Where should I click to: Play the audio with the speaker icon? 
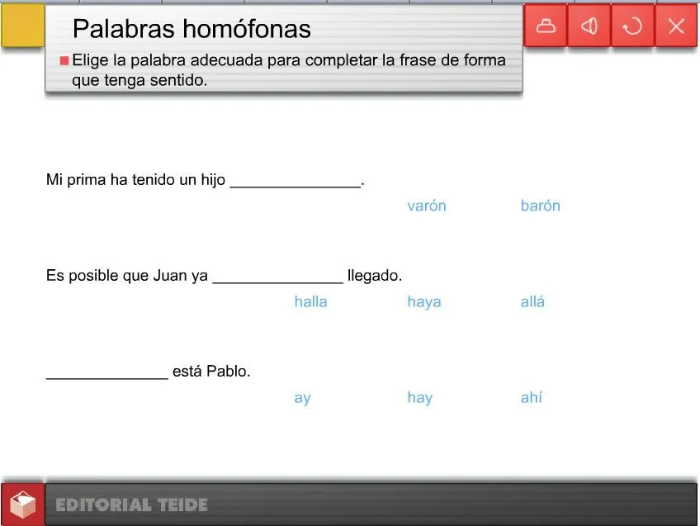pos(589,26)
